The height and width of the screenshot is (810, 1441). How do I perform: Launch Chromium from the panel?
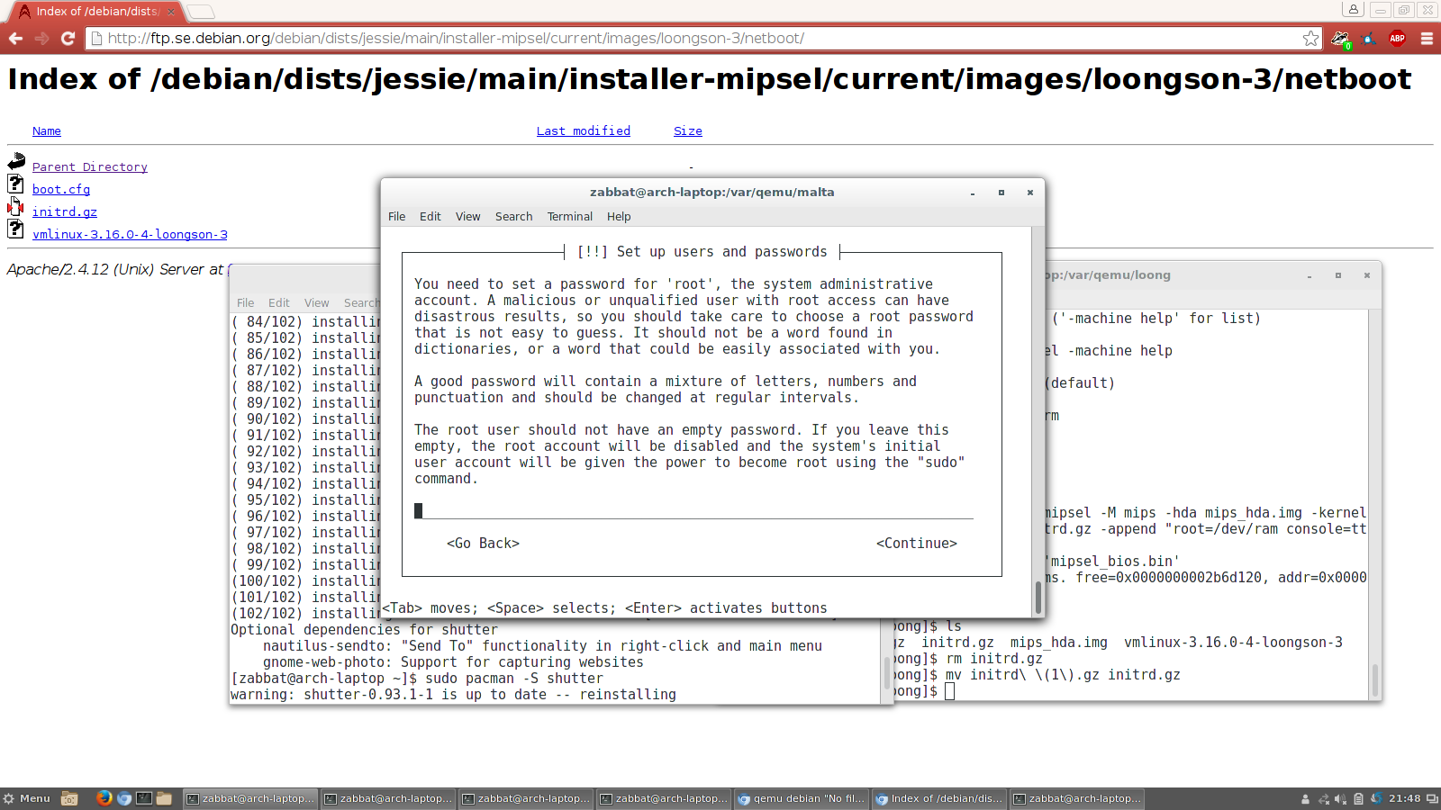point(124,798)
